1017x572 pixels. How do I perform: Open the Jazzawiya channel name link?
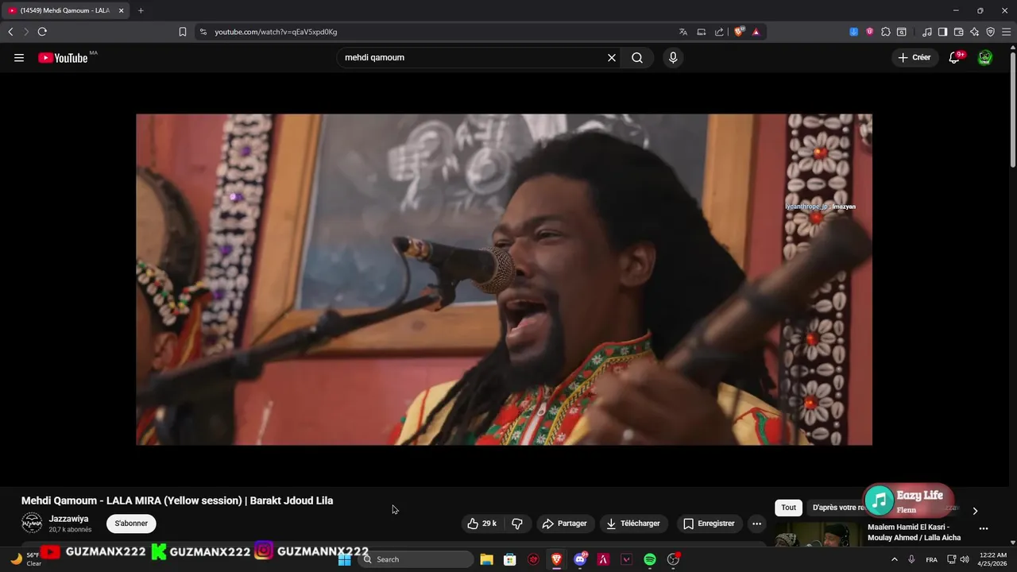69,519
